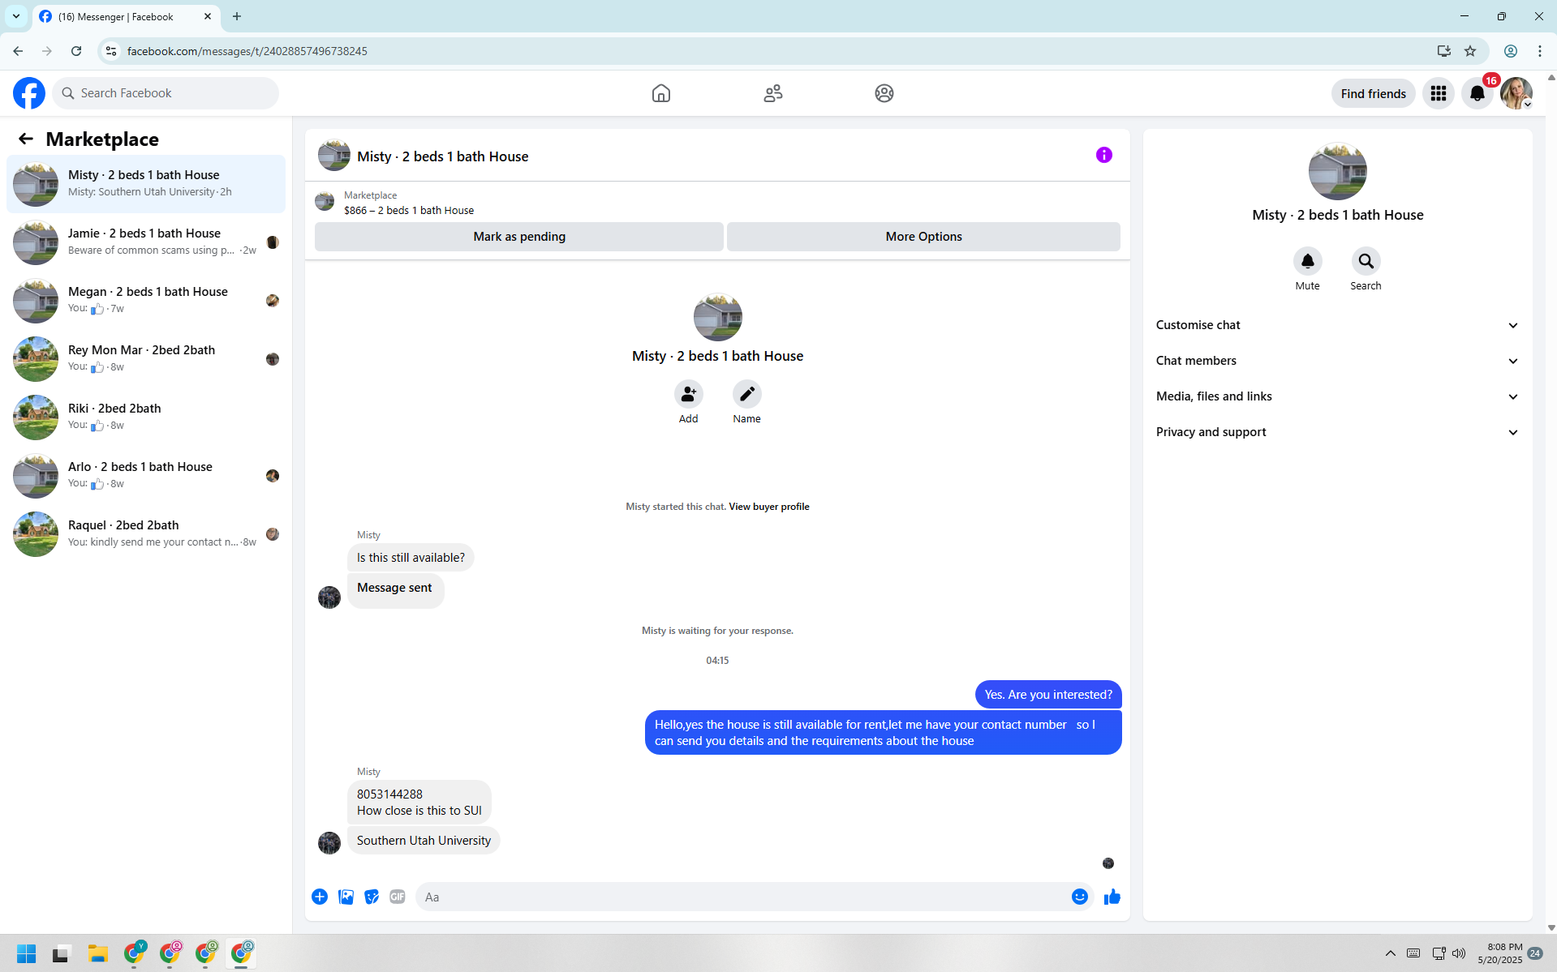Open Riki 2bed 2bath conversation
Screen dimensions: 1557x972
146,417
